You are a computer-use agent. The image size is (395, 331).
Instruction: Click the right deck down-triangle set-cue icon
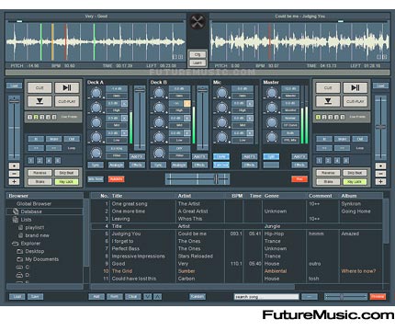point(328,101)
